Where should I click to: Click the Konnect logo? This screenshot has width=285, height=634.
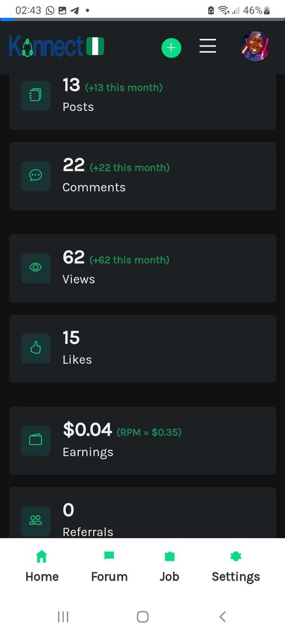tap(56, 46)
